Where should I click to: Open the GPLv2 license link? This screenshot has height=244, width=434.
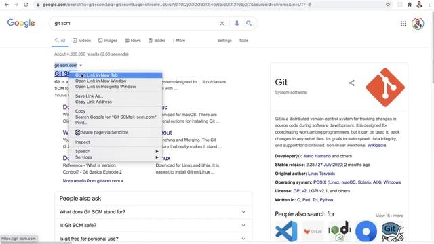tap(300, 191)
